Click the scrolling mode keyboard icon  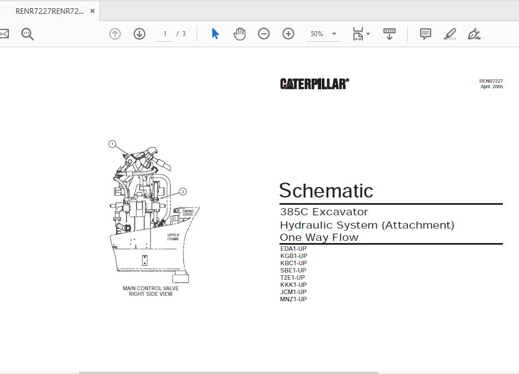point(389,34)
